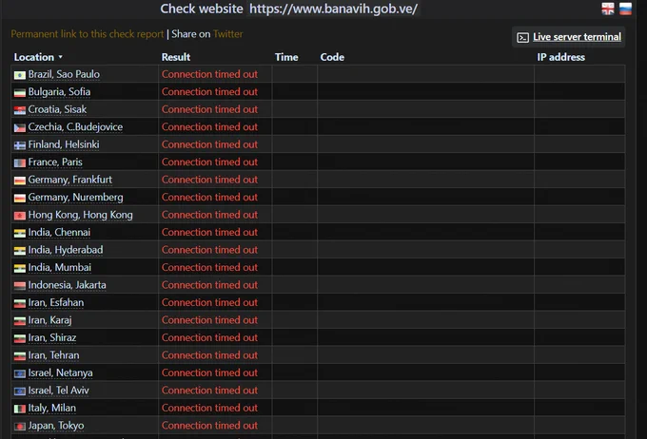Viewport: 647px width, 439px height.
Task: Click the Indonesia flag icon
Action: coord(20,286)
